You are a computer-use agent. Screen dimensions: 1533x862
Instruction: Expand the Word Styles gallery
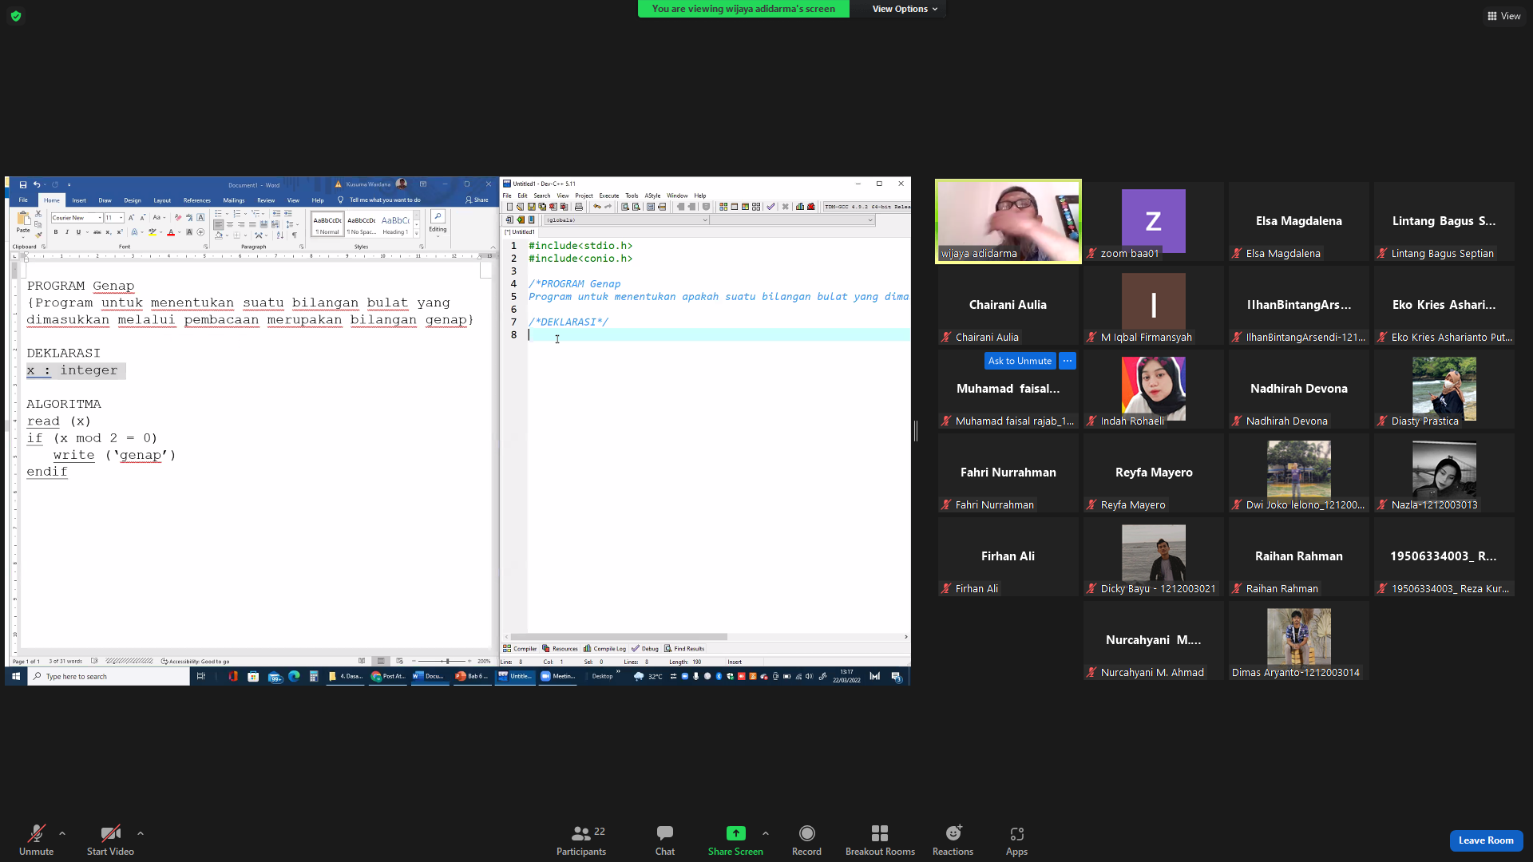(x=416, y=233)
